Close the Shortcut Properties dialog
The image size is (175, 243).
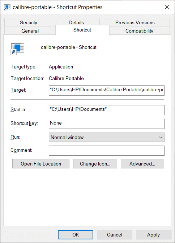(x=167, y=7)
